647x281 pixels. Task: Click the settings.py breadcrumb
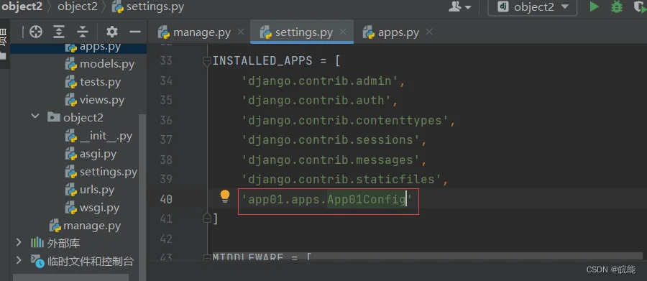point(147,7)
